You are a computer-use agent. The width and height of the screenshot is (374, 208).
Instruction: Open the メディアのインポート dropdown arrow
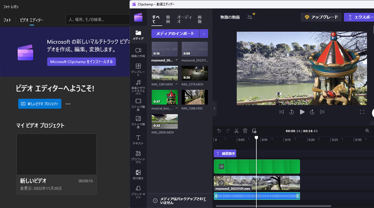[x=204, y=33]
